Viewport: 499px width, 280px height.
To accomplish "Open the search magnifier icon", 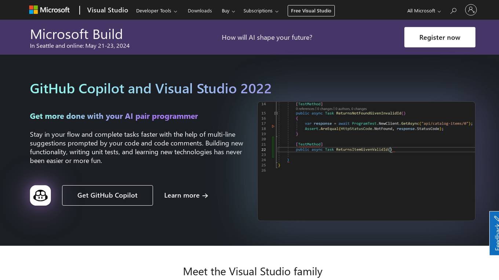I will tap(454, 11).
